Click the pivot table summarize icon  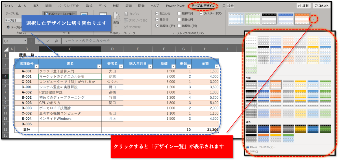46,13
